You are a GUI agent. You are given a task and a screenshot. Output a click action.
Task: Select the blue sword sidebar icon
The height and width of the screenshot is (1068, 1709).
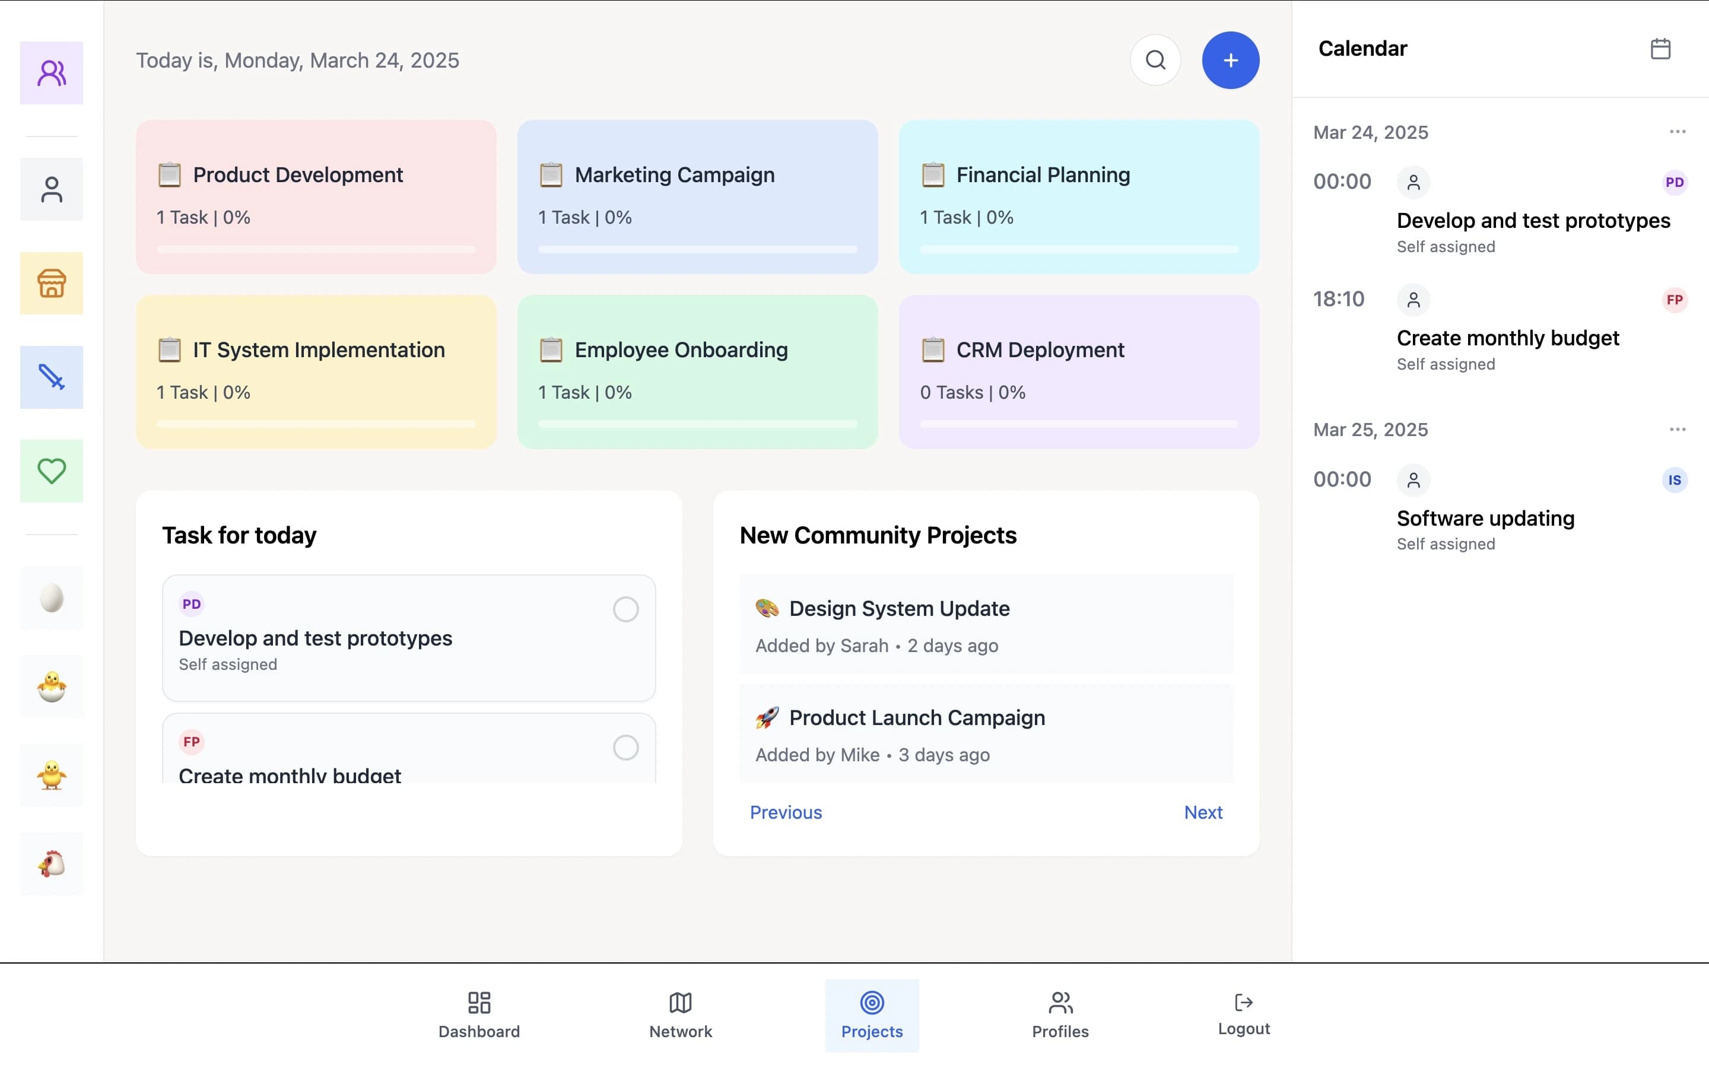(x=52, y=377)
